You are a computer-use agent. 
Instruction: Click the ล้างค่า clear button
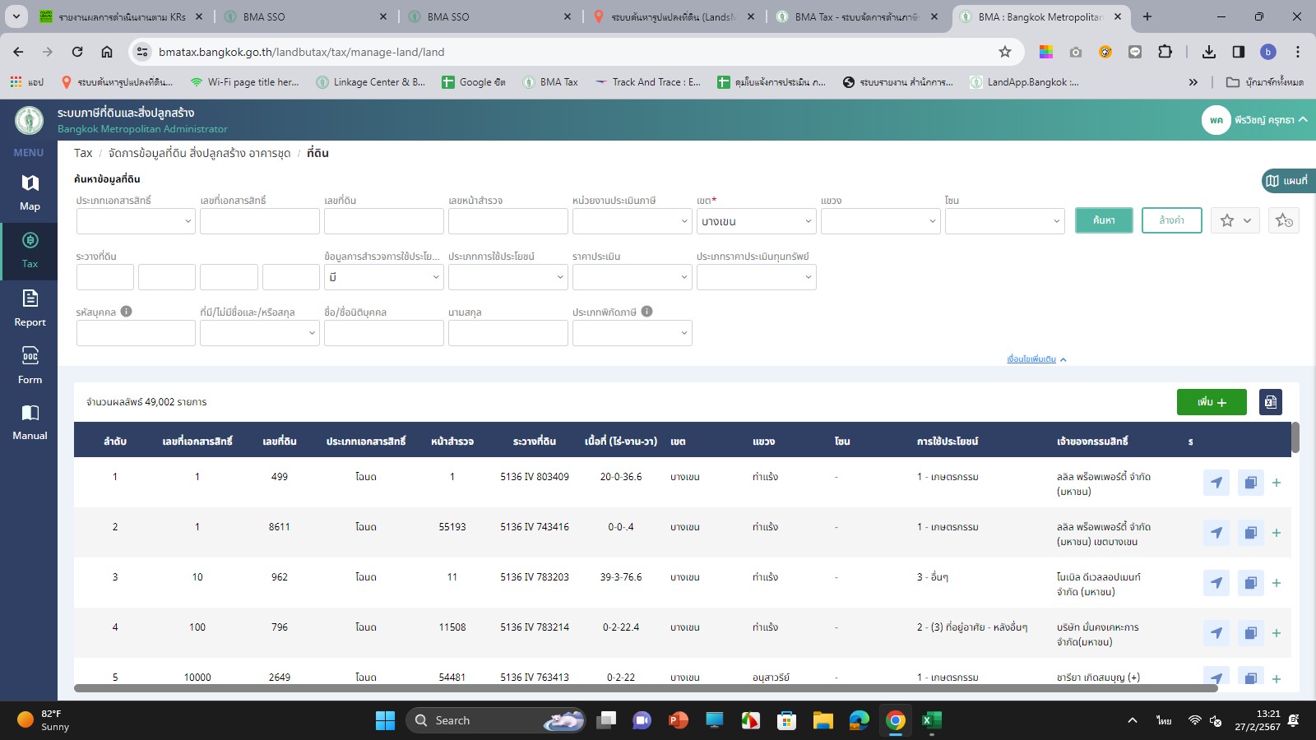point(1171,220)
